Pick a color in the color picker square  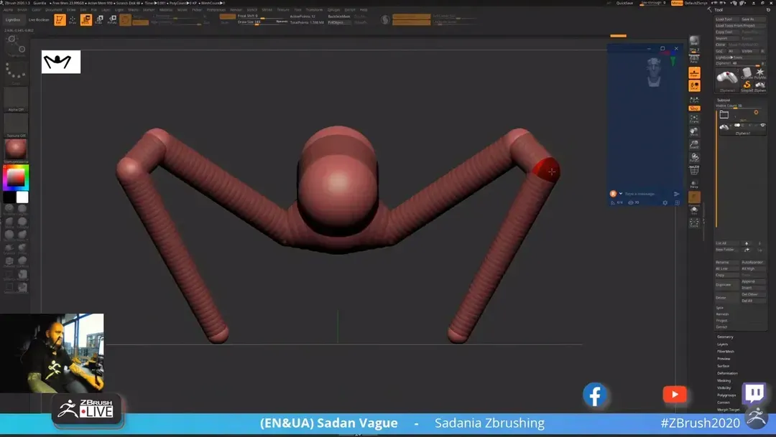click(15, 178)
